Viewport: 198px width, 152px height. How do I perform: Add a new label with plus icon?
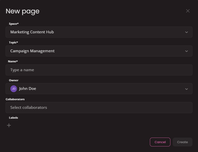click(x=9, y=125)
